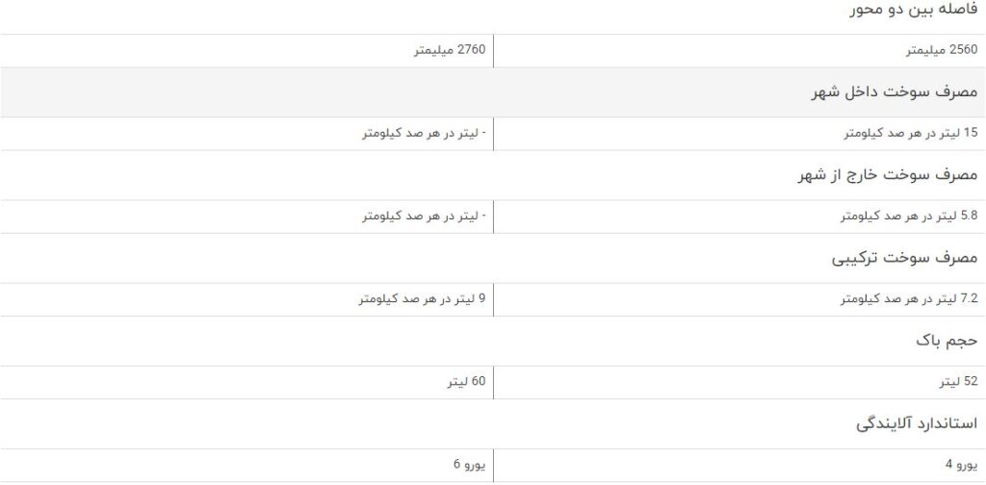Click the 'مصرف سوخت داخل شهر' section header

pos(895,92)
